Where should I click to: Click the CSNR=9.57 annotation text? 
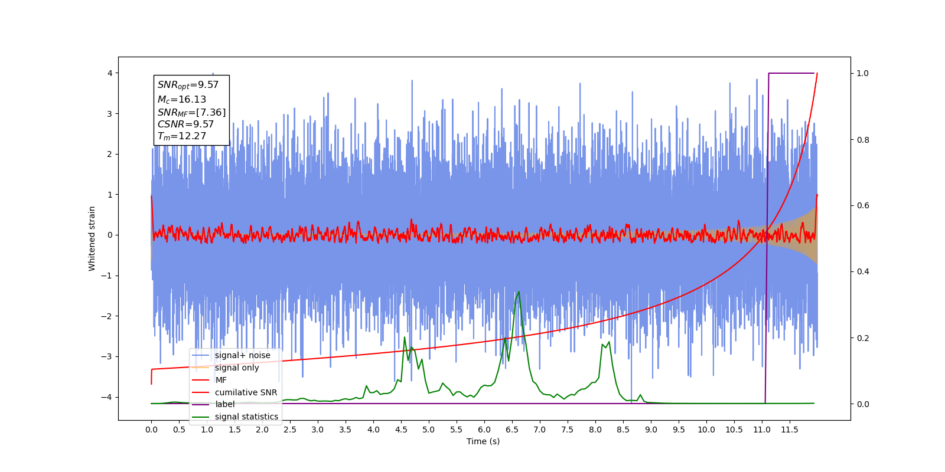tap(185, 124)
